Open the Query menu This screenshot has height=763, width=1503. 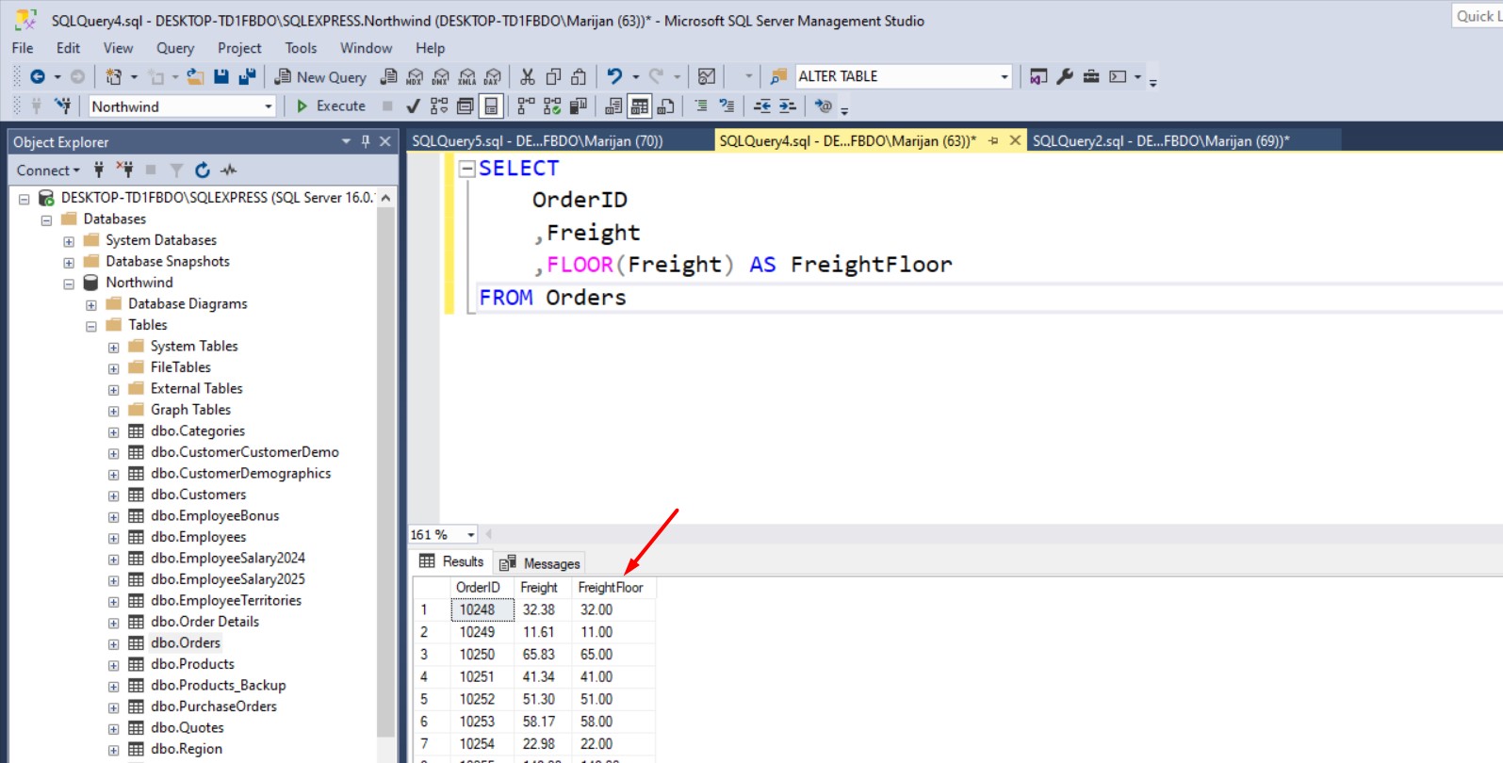pyautogui.click(x=175, y=48)
